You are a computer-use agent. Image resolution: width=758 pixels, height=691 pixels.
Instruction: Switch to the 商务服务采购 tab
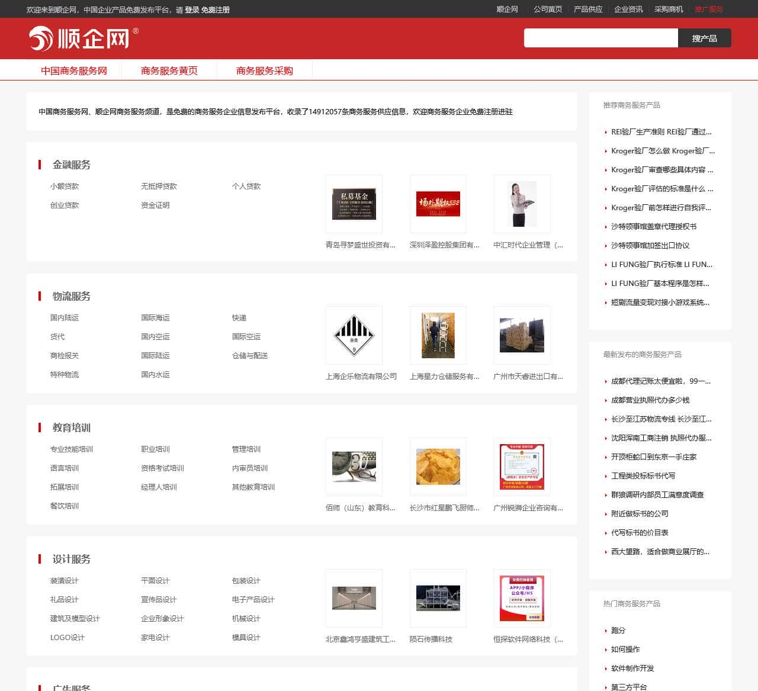pos(265,69)
